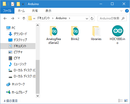This screenshot has width=130, height=104.
Task: Select デスクトップ in the navigation pane
Action: pos(17,40)
